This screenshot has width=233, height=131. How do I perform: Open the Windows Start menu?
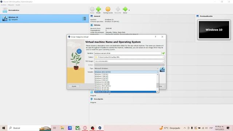tap(4, 128)
